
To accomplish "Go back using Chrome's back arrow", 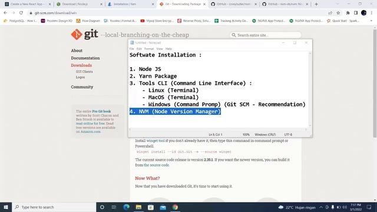I will [x=5, y=13].
